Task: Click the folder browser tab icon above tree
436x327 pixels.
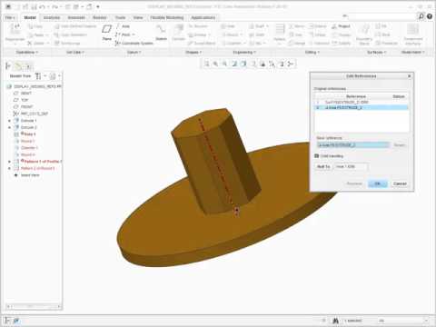Action: (x=18, y=65)
